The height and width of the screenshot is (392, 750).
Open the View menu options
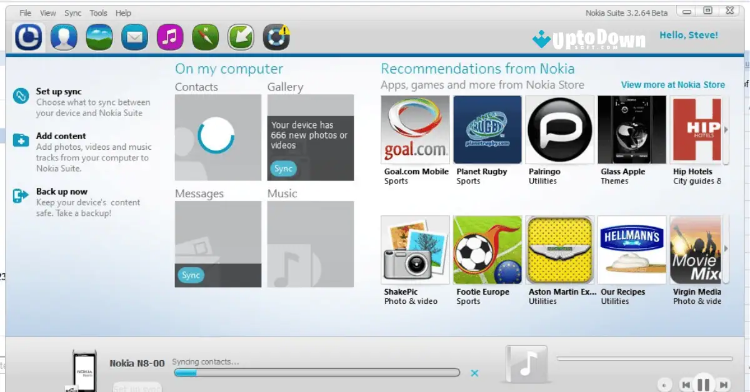(47, 12)
